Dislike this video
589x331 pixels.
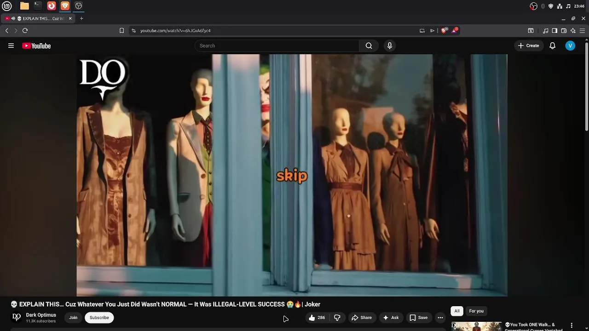[337, 318]
